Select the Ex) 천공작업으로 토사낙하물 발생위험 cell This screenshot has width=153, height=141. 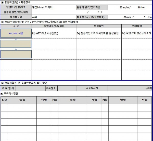click(x=99, y=33)
